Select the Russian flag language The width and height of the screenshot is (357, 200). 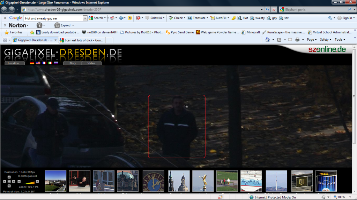(56, 63)
